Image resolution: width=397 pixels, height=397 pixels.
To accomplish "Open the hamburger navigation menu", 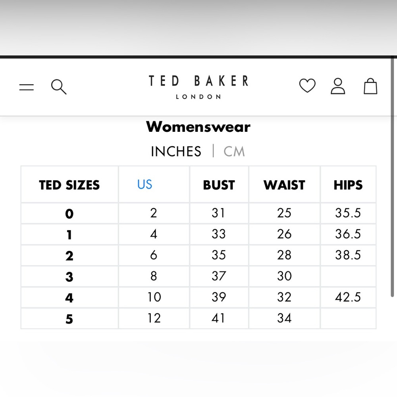I will pyautogui.click(x=26, y=87).
